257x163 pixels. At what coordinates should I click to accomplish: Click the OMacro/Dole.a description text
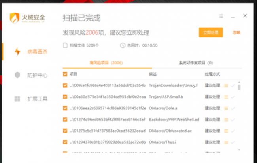[x=163, y=108]
